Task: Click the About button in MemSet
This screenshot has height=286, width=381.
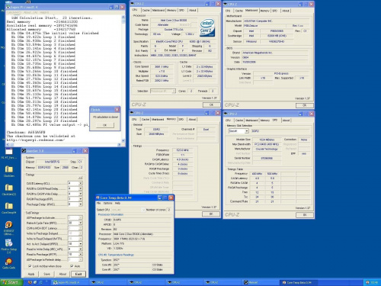Action: 62,274
